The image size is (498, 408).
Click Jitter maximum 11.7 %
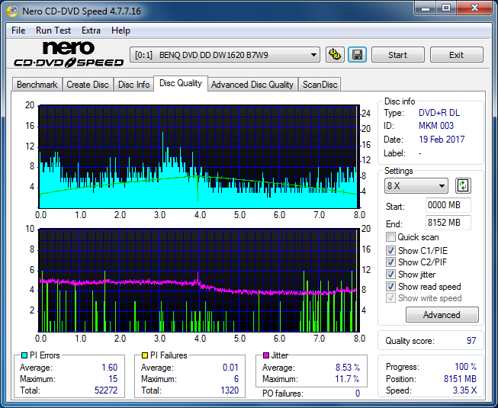coord(347,379)
